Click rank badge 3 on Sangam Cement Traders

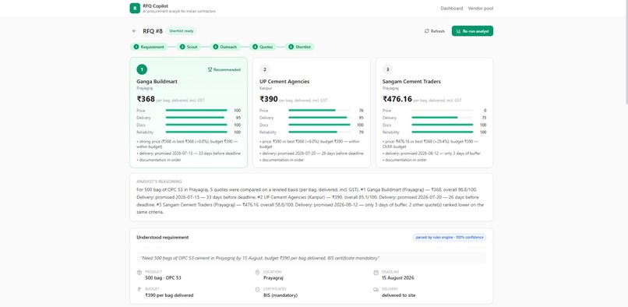click(387, 69)
